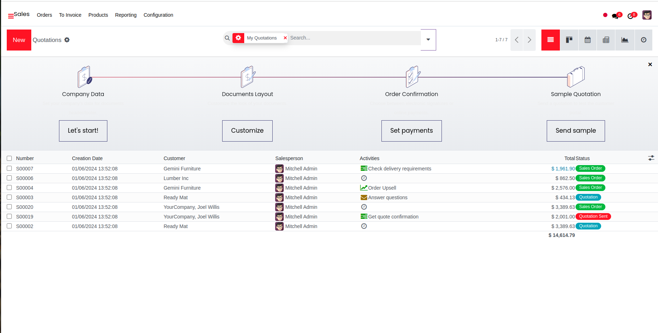Click activity clock icon for S00020
Image resolution: width=658 pixels, height=333 pixels.
pos(364,207)
